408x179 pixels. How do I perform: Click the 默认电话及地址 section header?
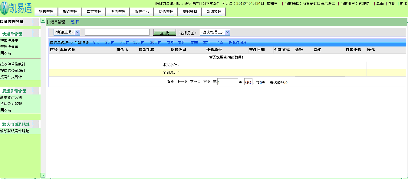(16, 124)
